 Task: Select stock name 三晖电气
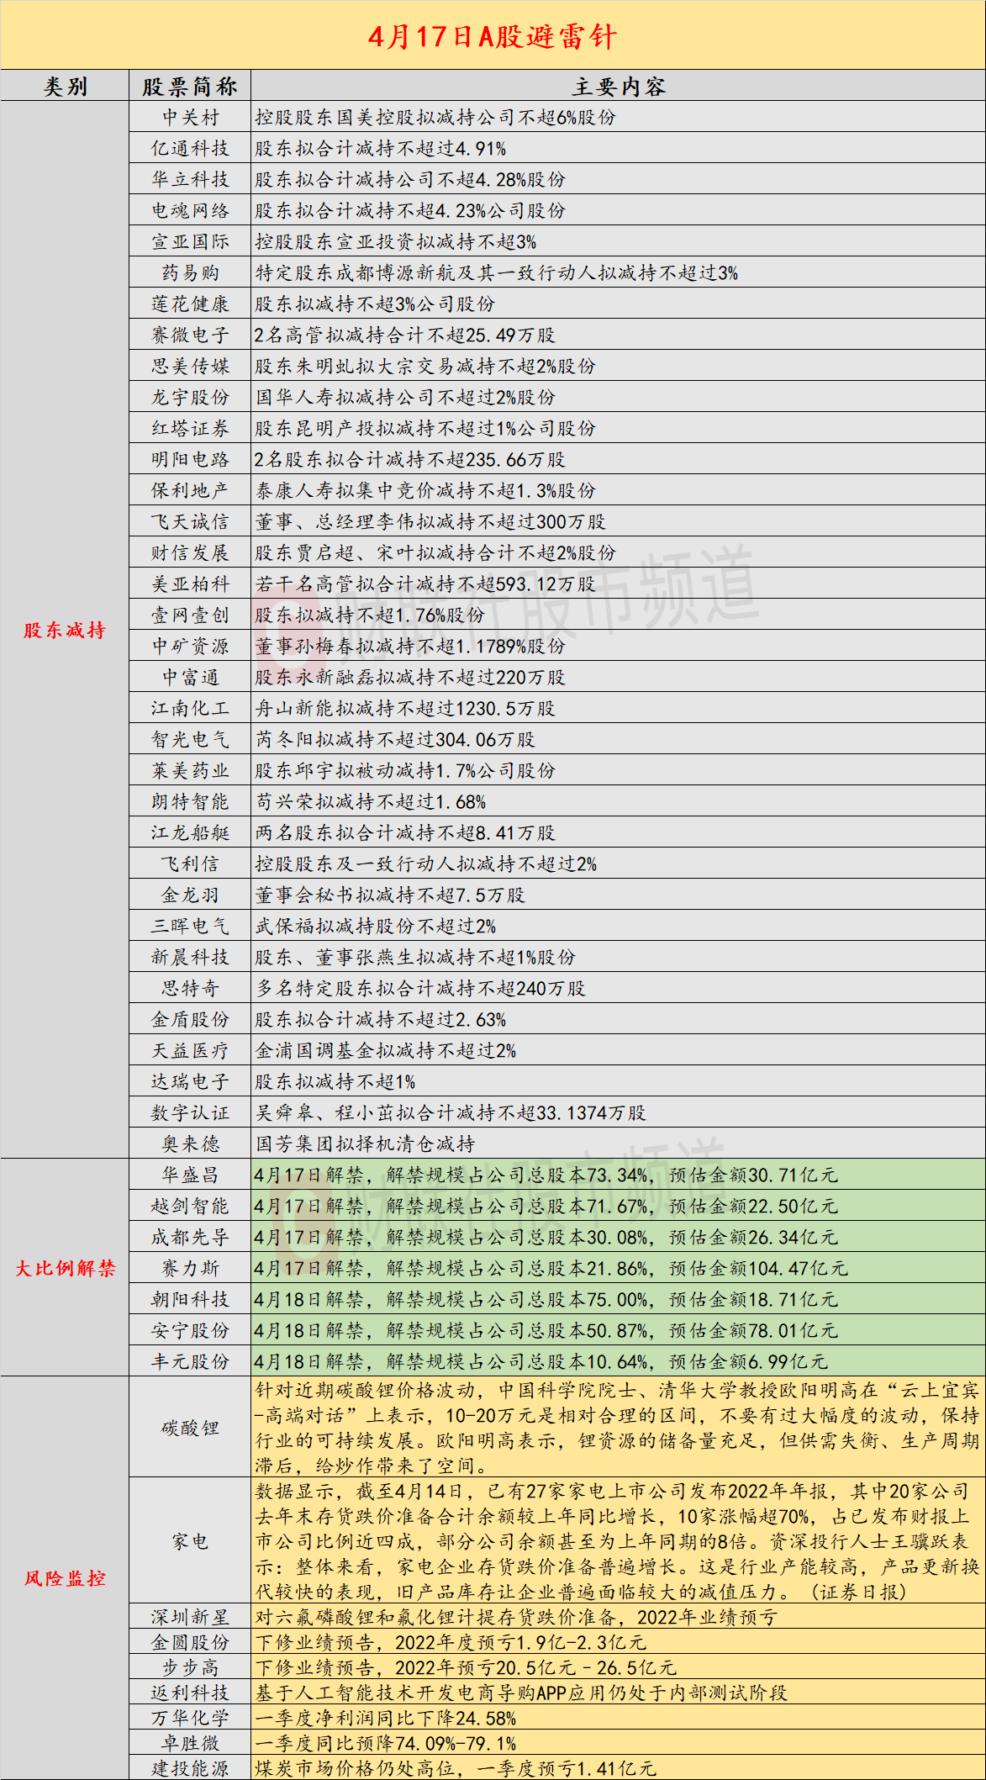point(190,927)
